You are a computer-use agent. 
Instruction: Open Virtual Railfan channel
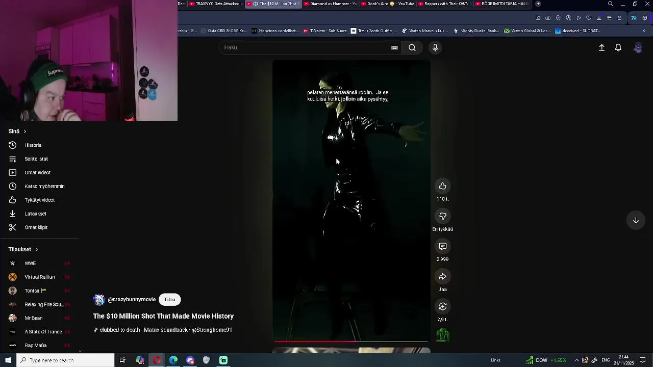coord(39,277)
